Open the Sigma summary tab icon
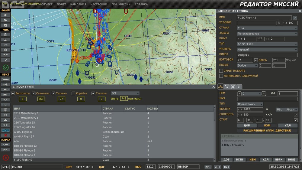 (239, 87)
